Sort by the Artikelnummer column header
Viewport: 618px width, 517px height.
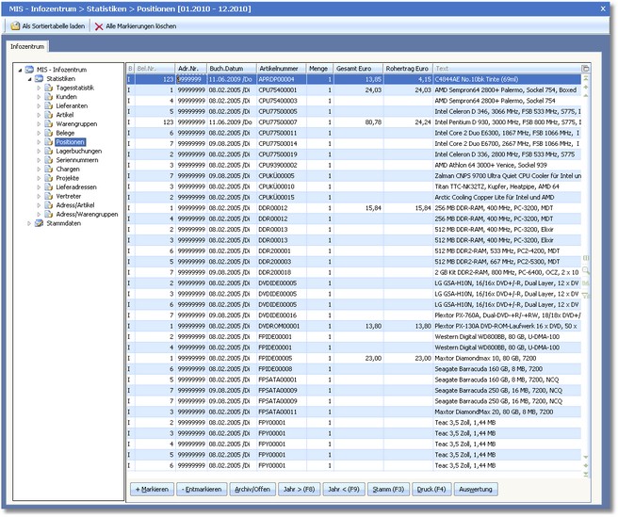tap(281, 69)
